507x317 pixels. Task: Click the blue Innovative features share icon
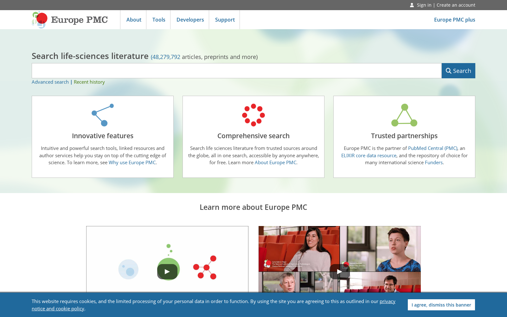[103, 115]
